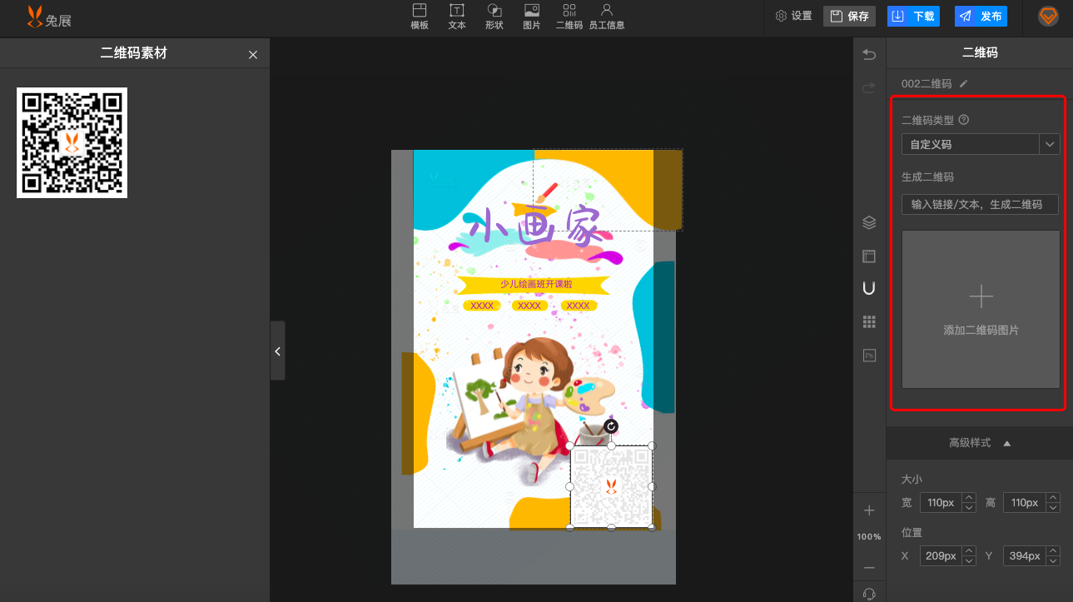This screenshot has height=602, width=1073.
Task: Click the 输入链接/文本 QR input field
Action: coord(981,204)
